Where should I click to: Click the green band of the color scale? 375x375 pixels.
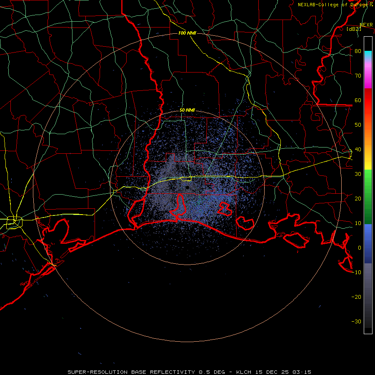point(368,197)
